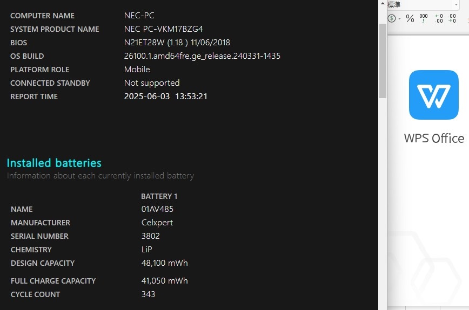This screenshot has height=310, width=469.
Task: Click the CHEMISTRY label
Action: coord(31,250)
